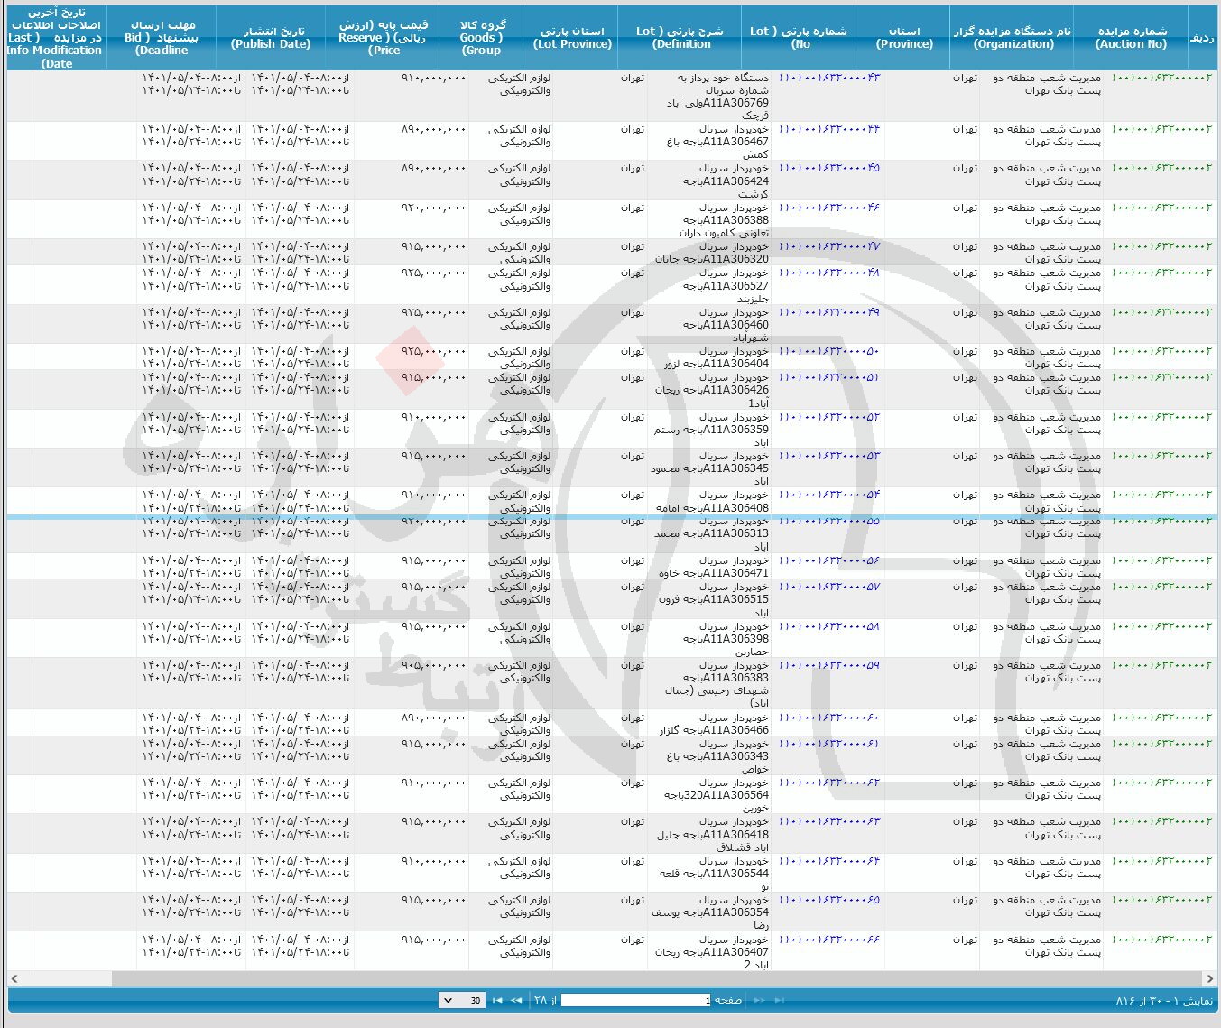The width and height of the screenshot is (1221, 1028).
Task: Click the record count text in the pager
Action: 1164,1001
